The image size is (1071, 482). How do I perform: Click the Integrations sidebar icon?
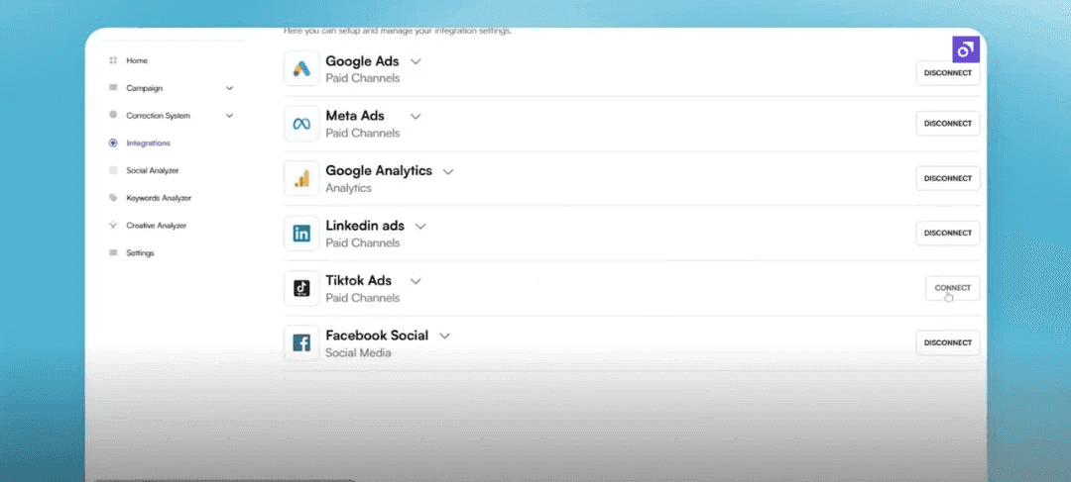click(x=113, y=144)
